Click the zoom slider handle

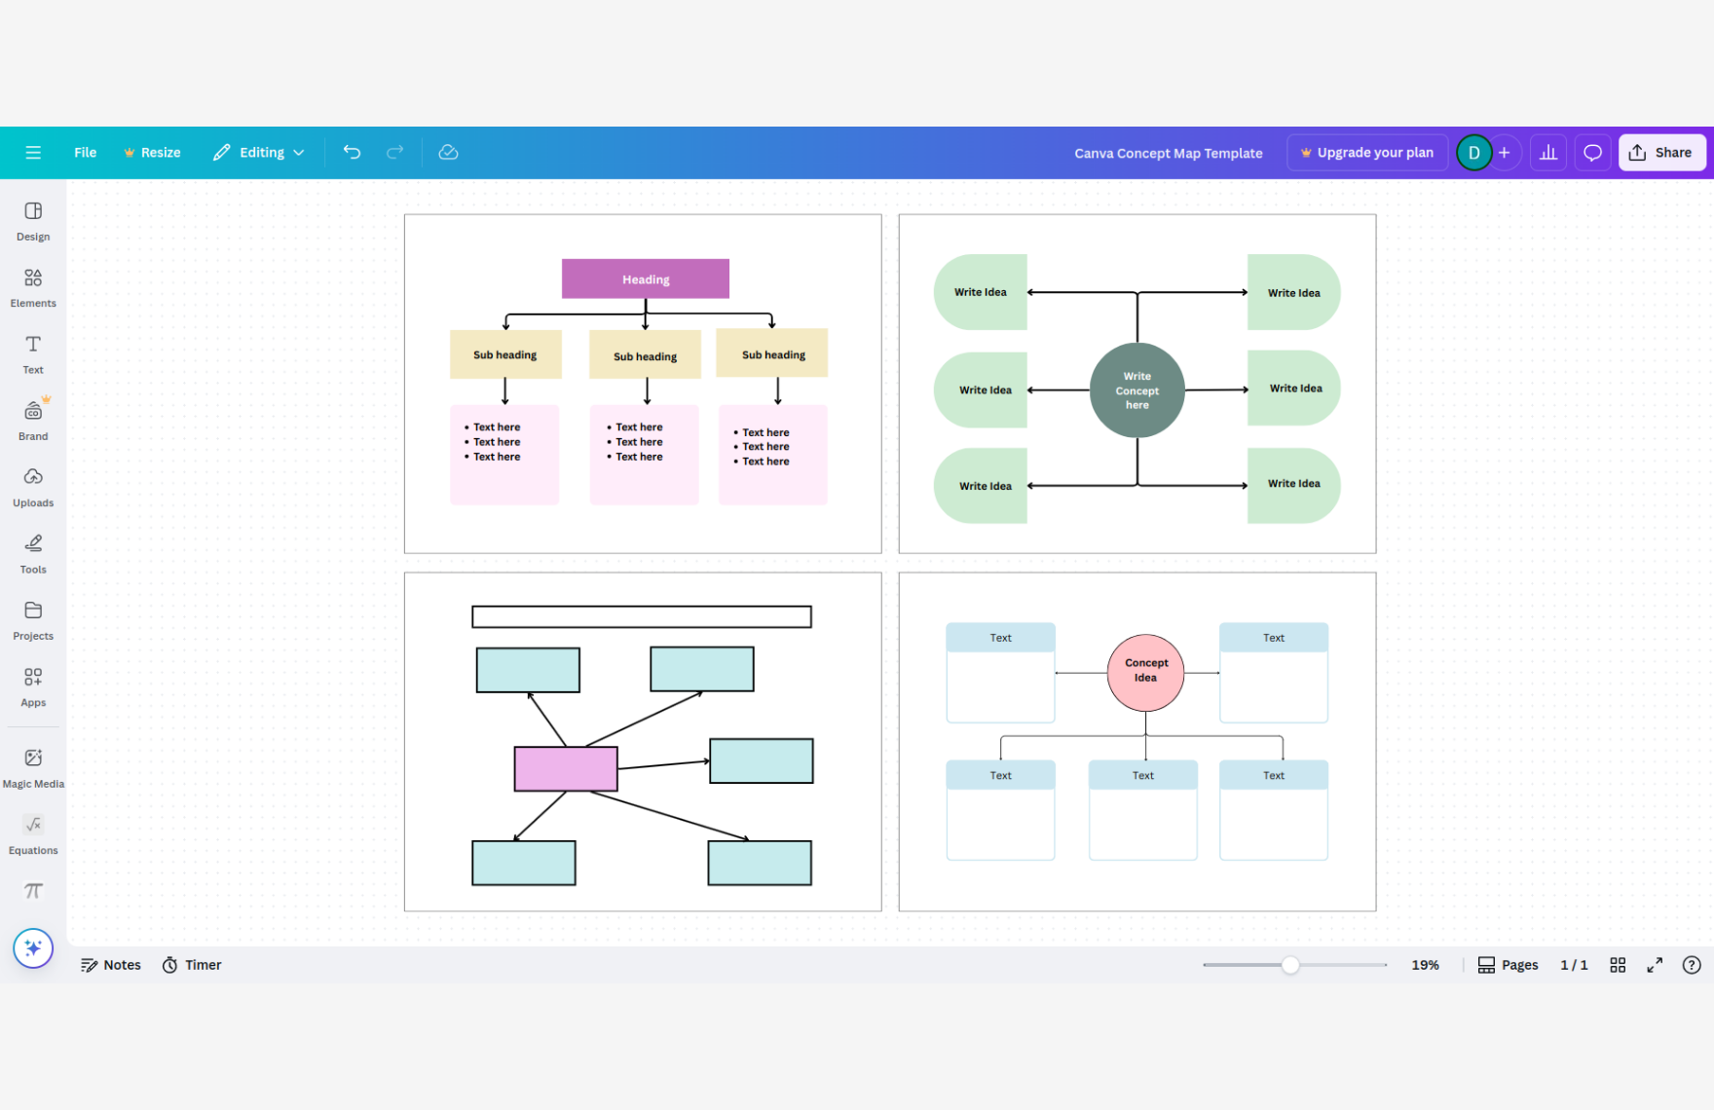click(x=1290, y=965)
